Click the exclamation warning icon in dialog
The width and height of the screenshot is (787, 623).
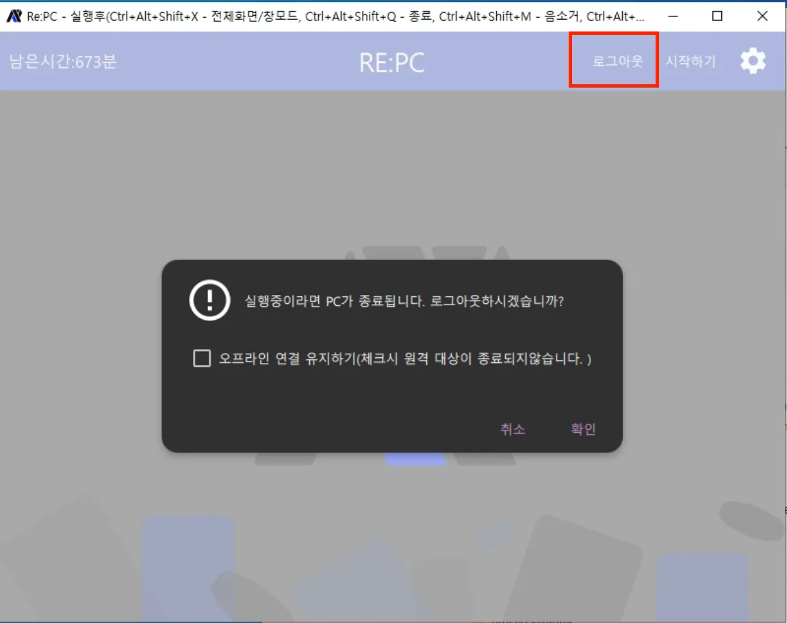[210, 301]
